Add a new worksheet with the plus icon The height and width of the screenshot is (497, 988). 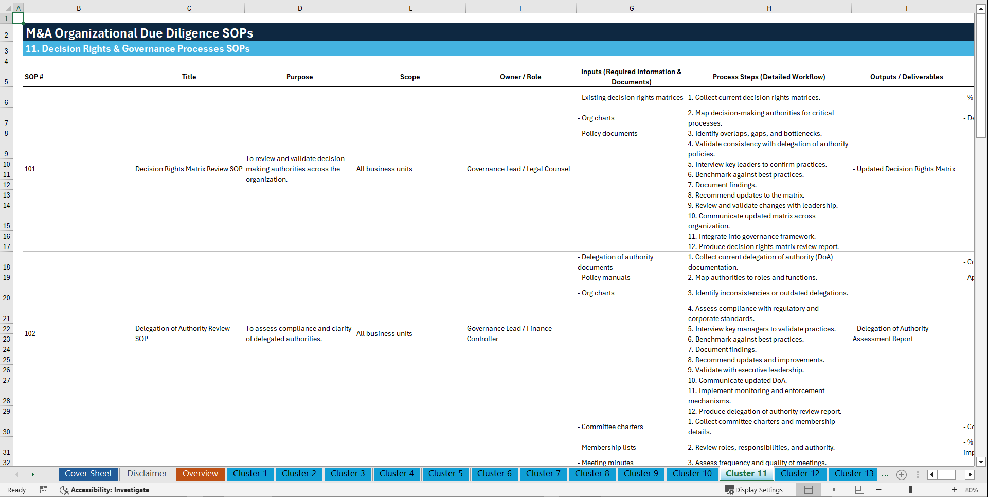tap(901, 474)
